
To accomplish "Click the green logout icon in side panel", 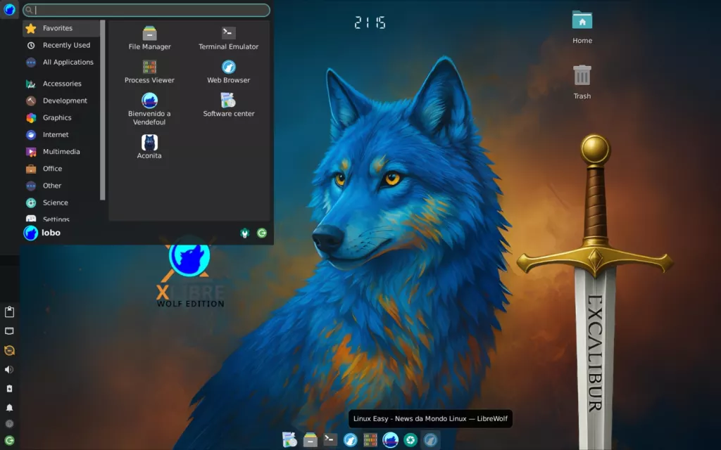I will pos(9,441).
